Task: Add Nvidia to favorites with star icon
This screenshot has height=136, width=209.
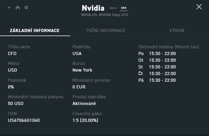Action: 26,7
